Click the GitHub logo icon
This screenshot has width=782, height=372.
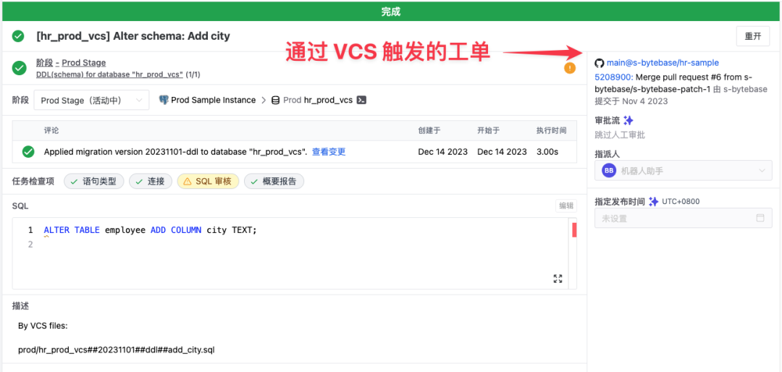600,64
